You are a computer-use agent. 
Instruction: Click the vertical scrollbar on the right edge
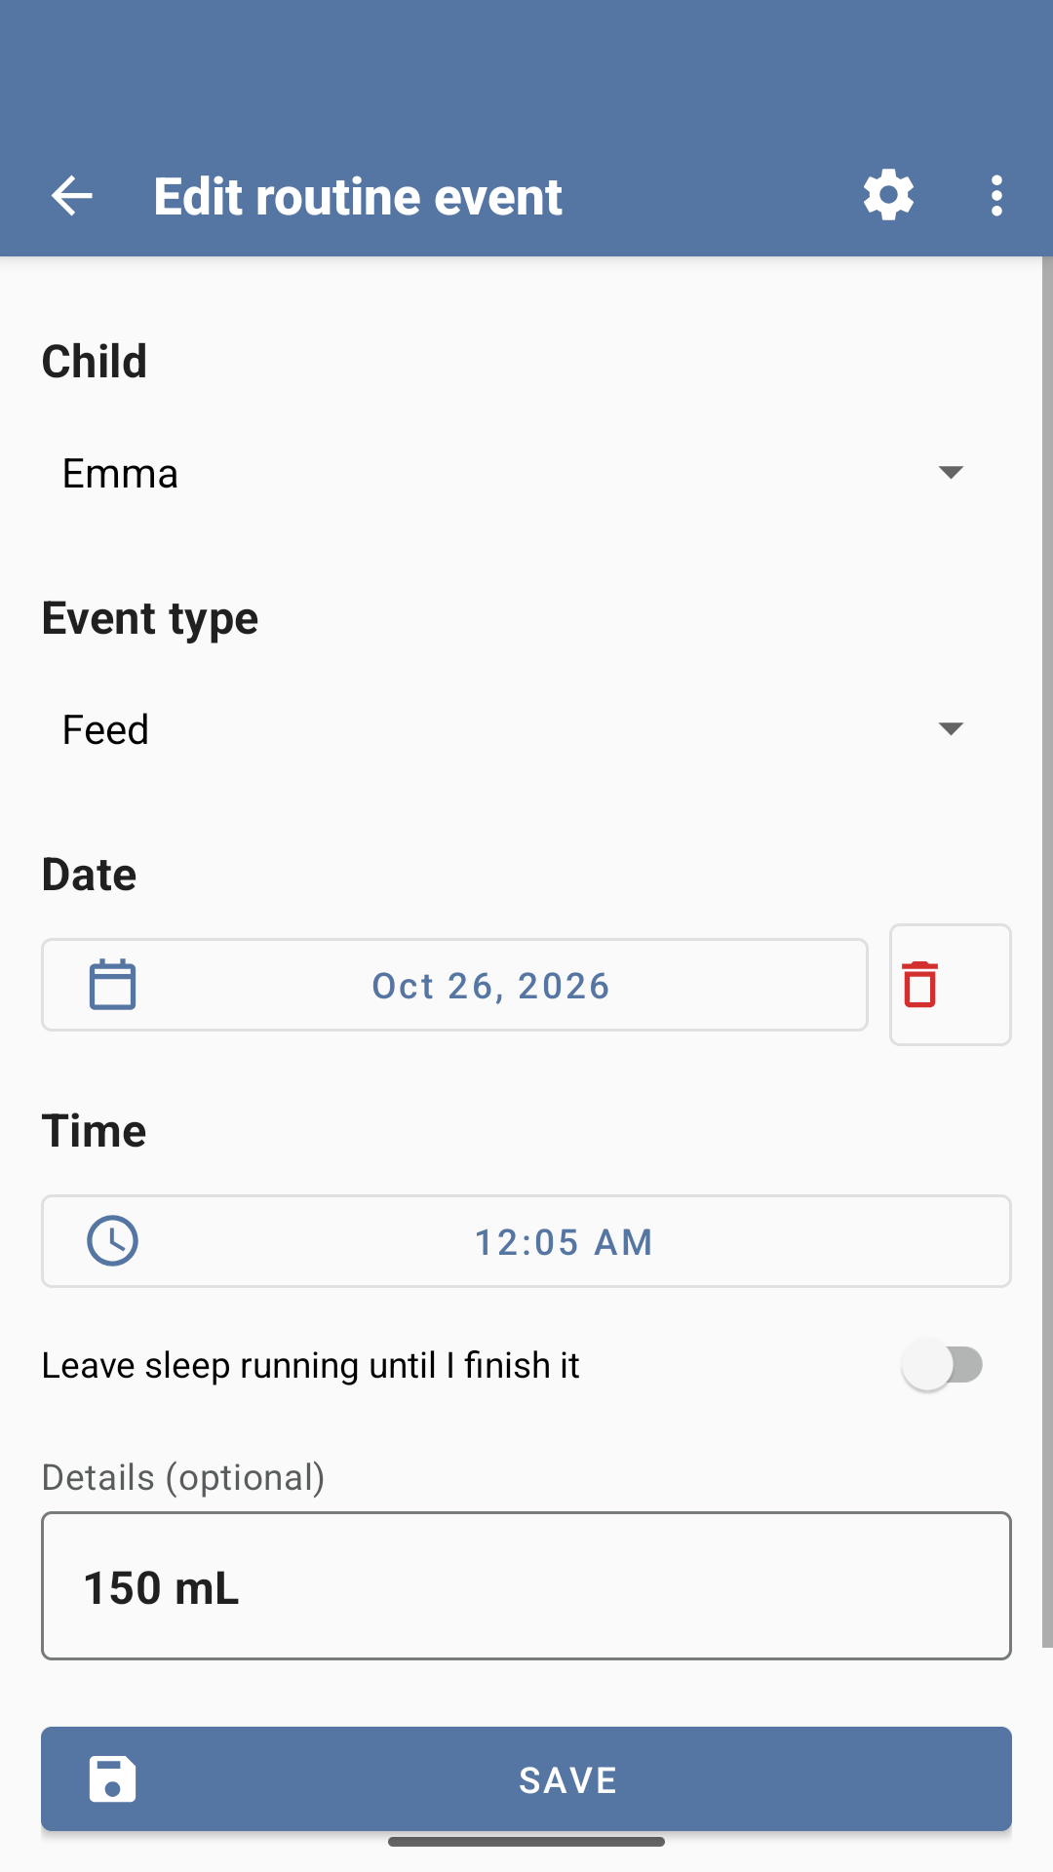1047,952
